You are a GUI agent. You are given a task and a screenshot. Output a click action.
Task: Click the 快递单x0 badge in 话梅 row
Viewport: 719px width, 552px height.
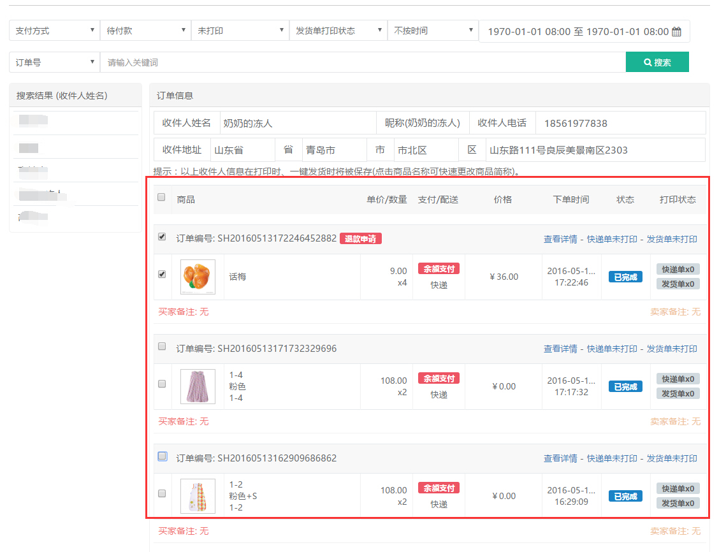pos(678,269)
